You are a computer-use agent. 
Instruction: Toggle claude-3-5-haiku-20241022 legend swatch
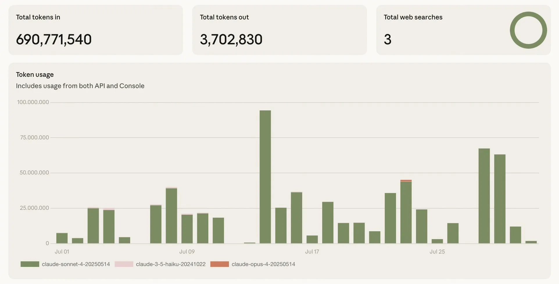pos(124,264)
